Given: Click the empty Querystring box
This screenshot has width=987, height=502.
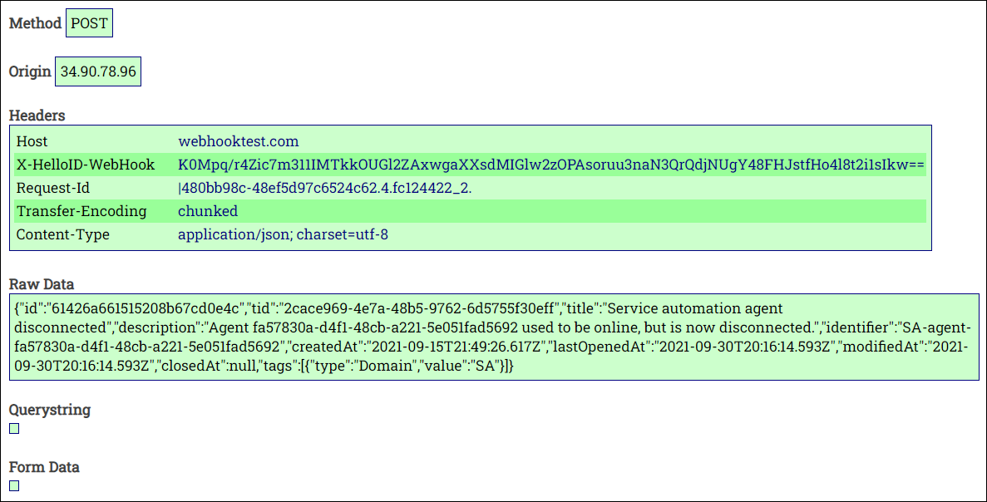Looking at the screenshot, I should (14, 428).
